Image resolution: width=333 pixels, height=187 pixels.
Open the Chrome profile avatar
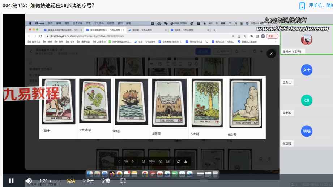[x=263, y=36]
